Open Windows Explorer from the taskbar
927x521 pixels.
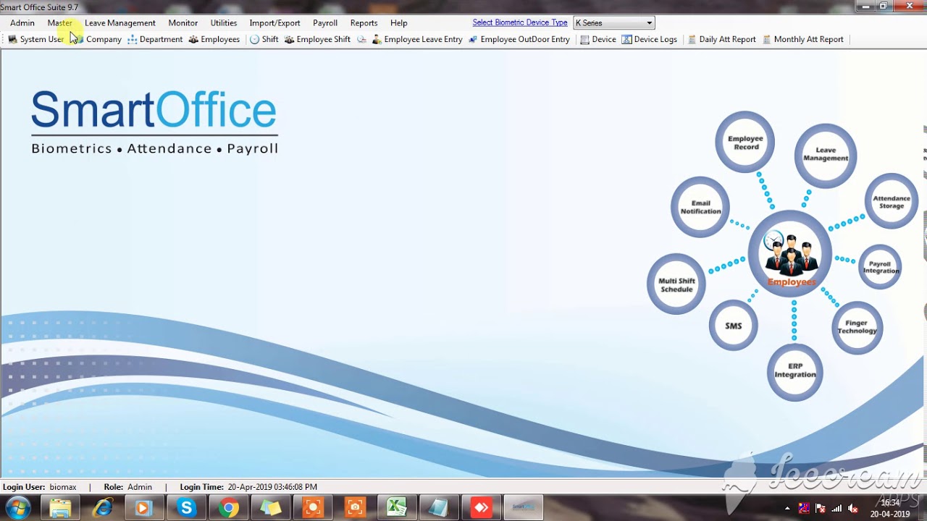click(61, 508)
